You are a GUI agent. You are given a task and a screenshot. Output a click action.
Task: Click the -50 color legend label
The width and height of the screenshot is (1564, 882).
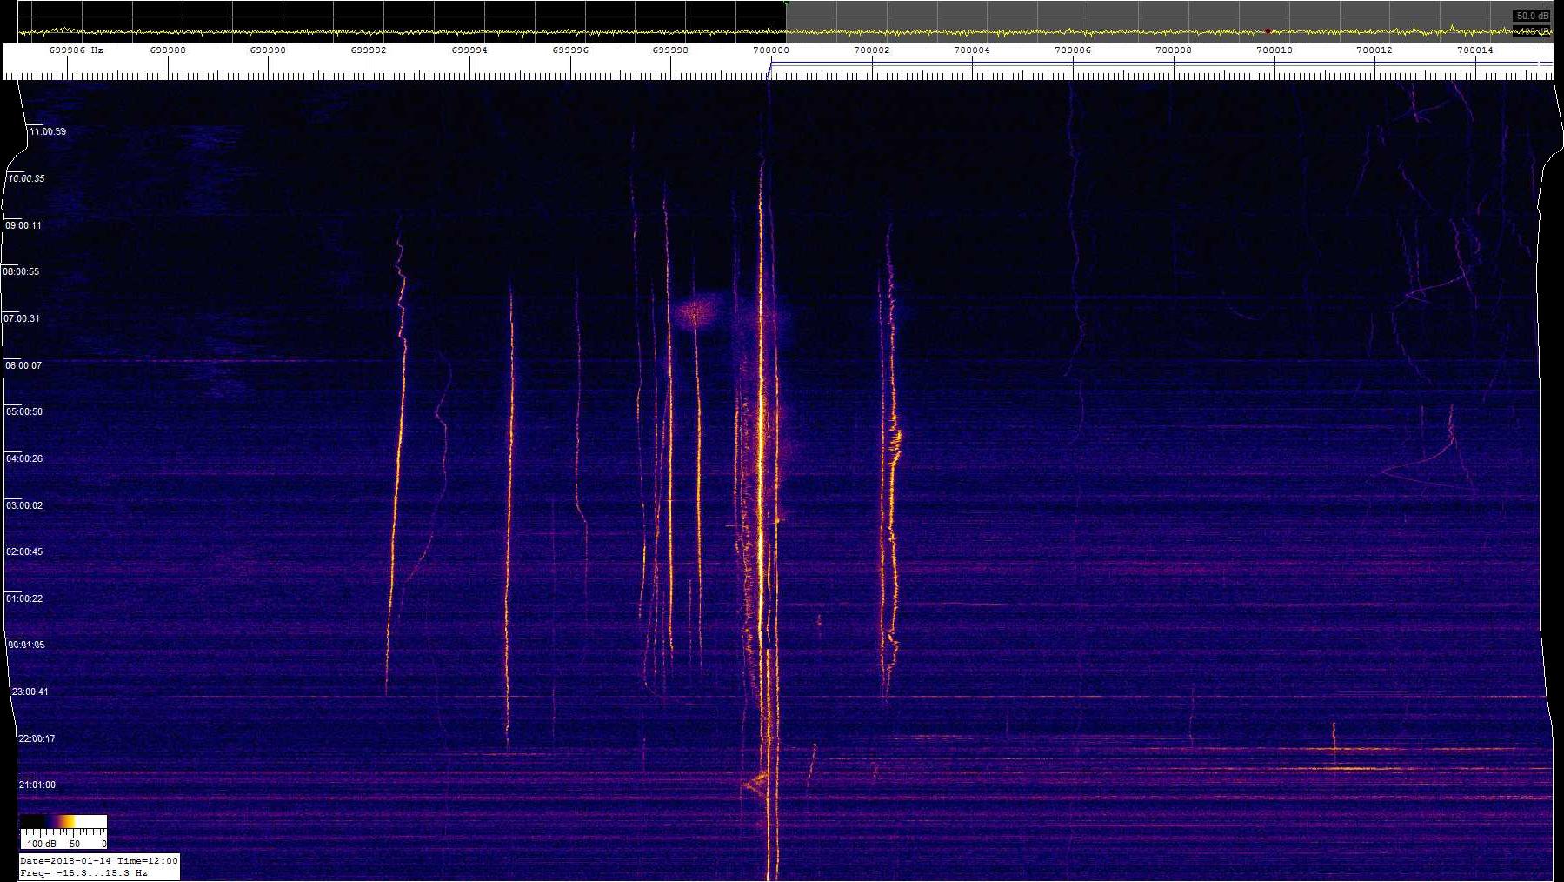pyautogui.click(x=74, y=844)
